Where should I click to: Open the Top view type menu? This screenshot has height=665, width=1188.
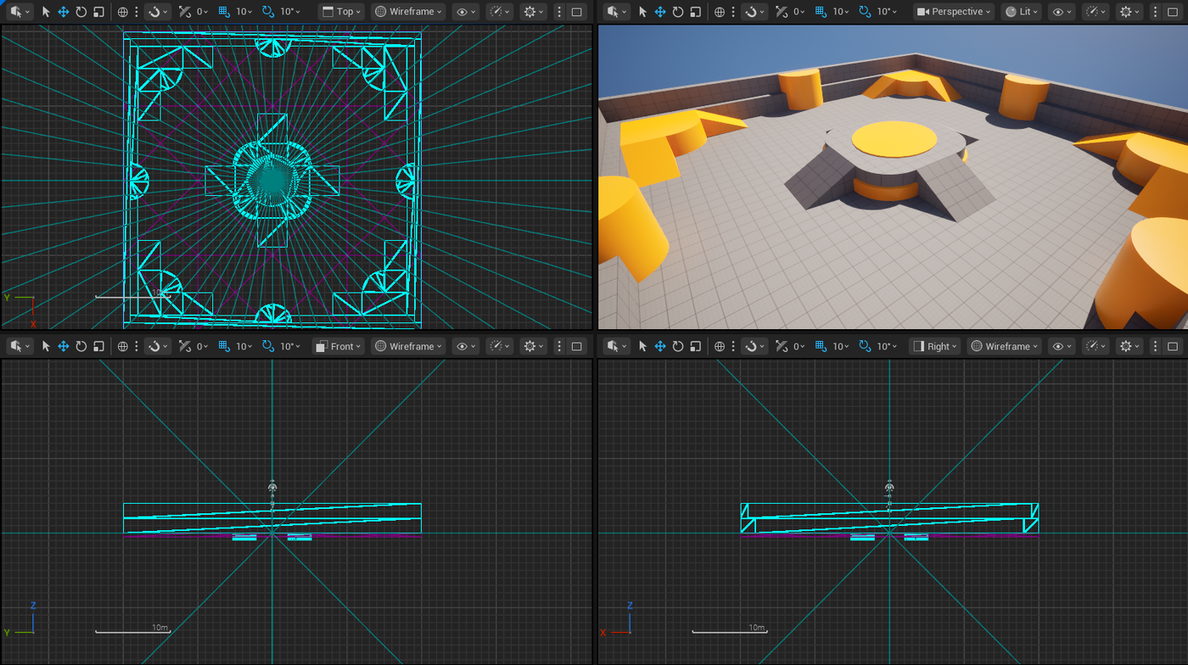341,12
